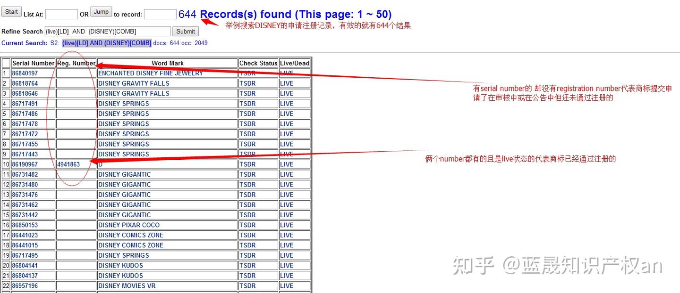Click LIVE status for serial 86818646
Screen dimensions: 680x293
287,93
